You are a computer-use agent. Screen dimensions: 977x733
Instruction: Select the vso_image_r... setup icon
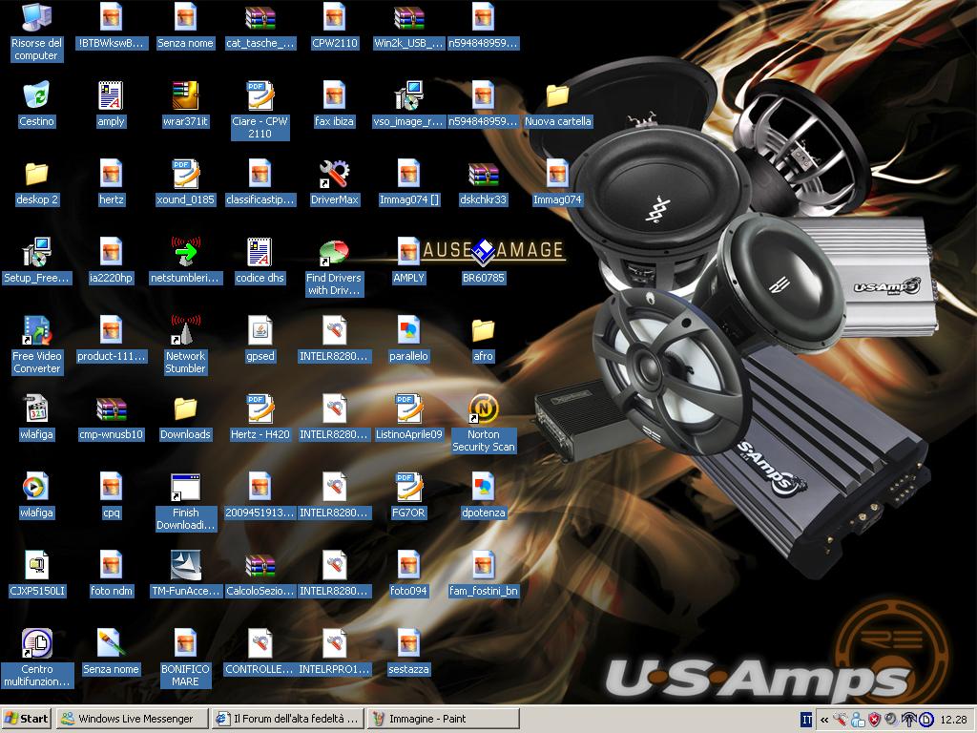[x=408, y=104]
